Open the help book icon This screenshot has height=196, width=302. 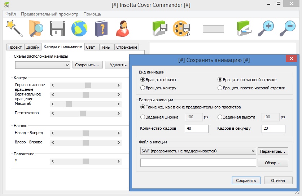pos(101,28)
